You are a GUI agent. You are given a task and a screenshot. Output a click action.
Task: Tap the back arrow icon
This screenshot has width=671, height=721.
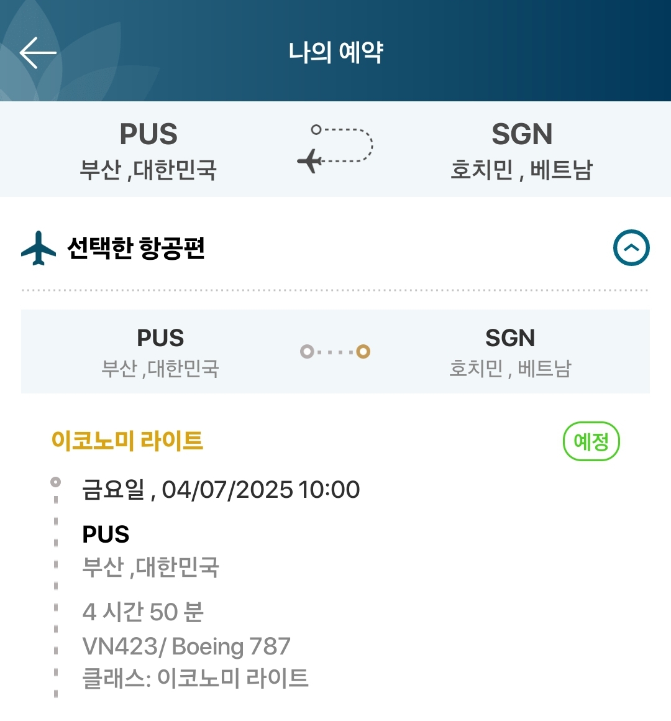[38, 52]
